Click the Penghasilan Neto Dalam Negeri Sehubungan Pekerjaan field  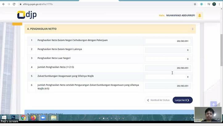tap(168, 41)
